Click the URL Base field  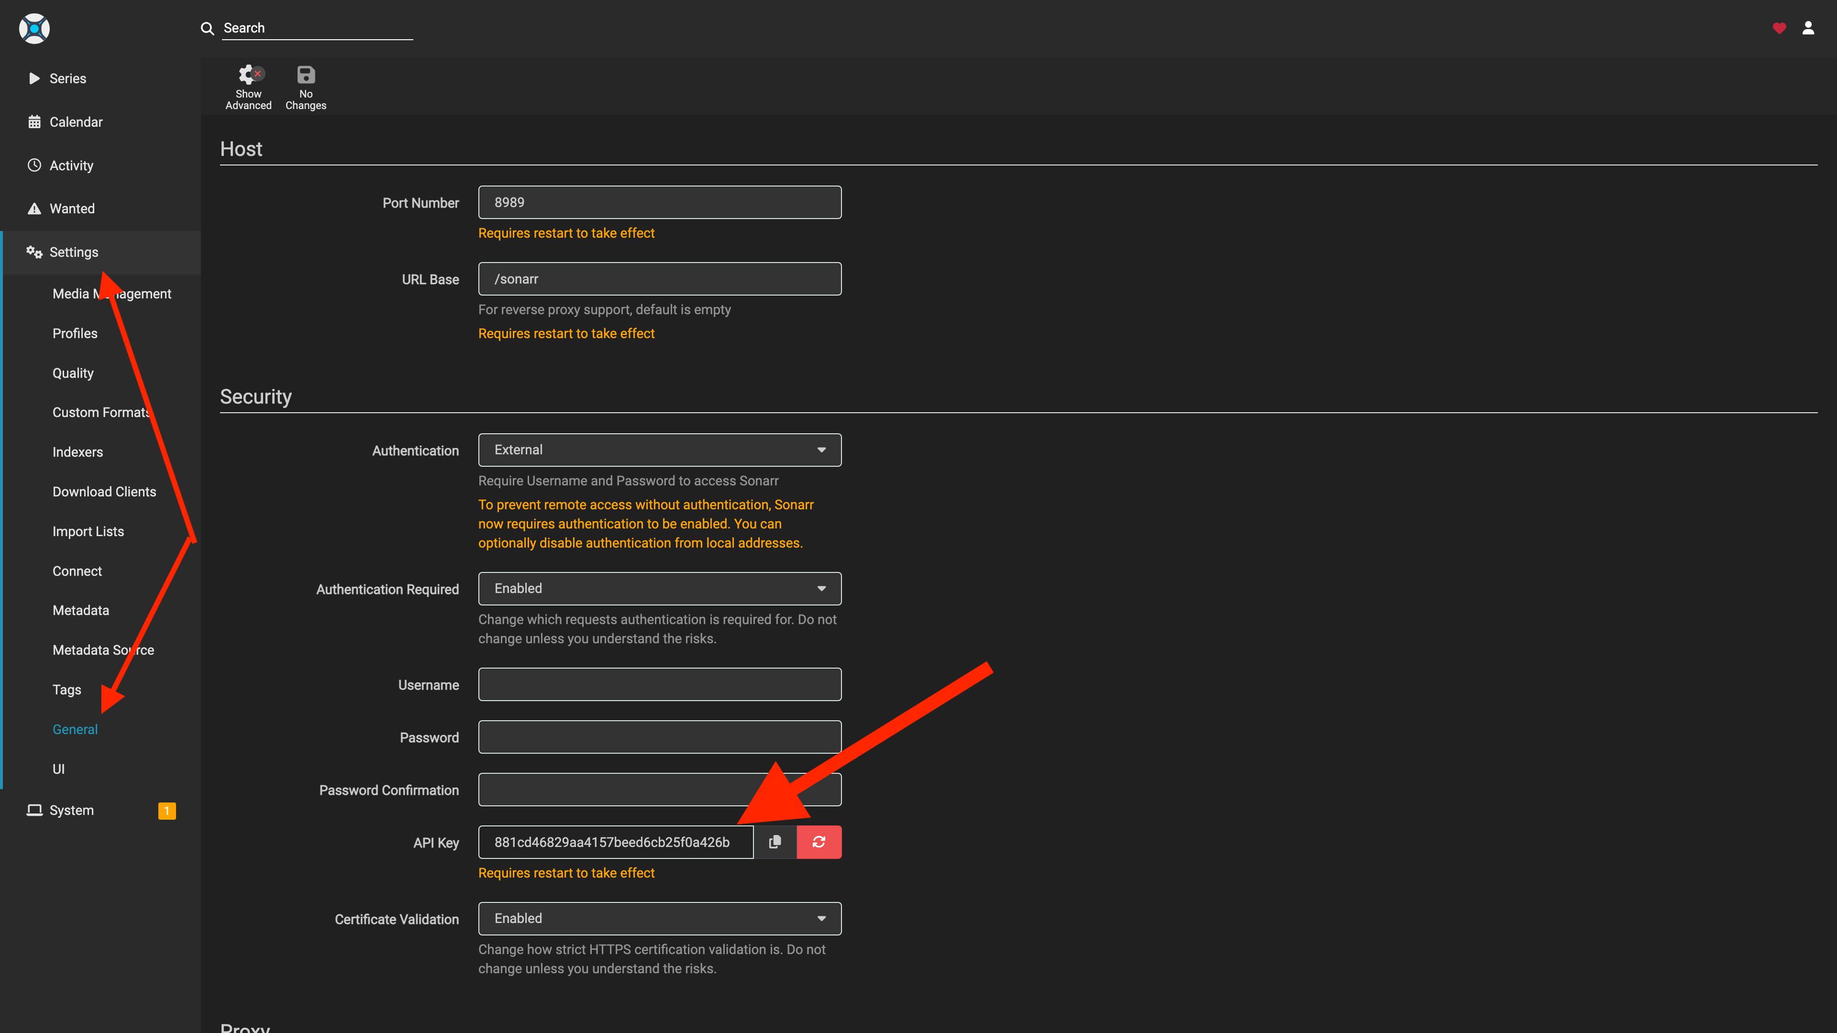click(x=660, y=279)
